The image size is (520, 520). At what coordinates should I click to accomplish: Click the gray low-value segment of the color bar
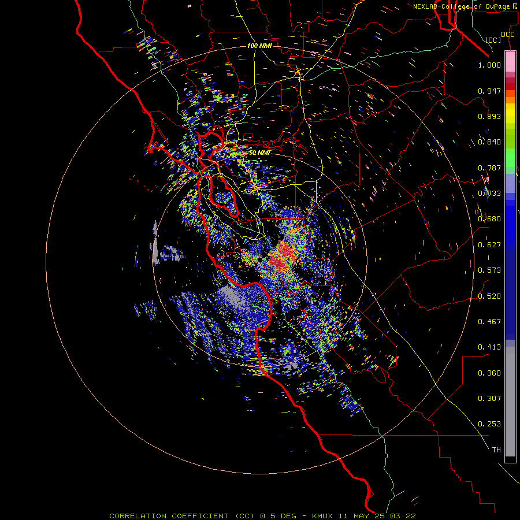pos(510,402)
